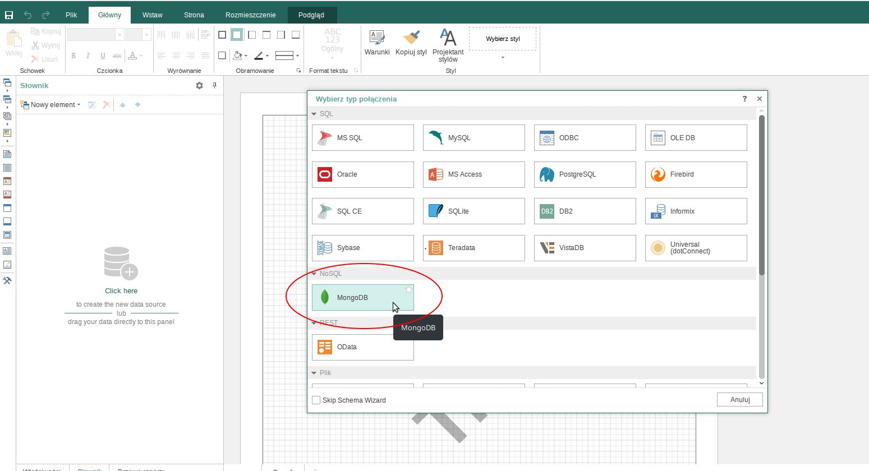Viewport: 869px width, 471px height.
Task: Open font family combo box
Action: (95, 35)
